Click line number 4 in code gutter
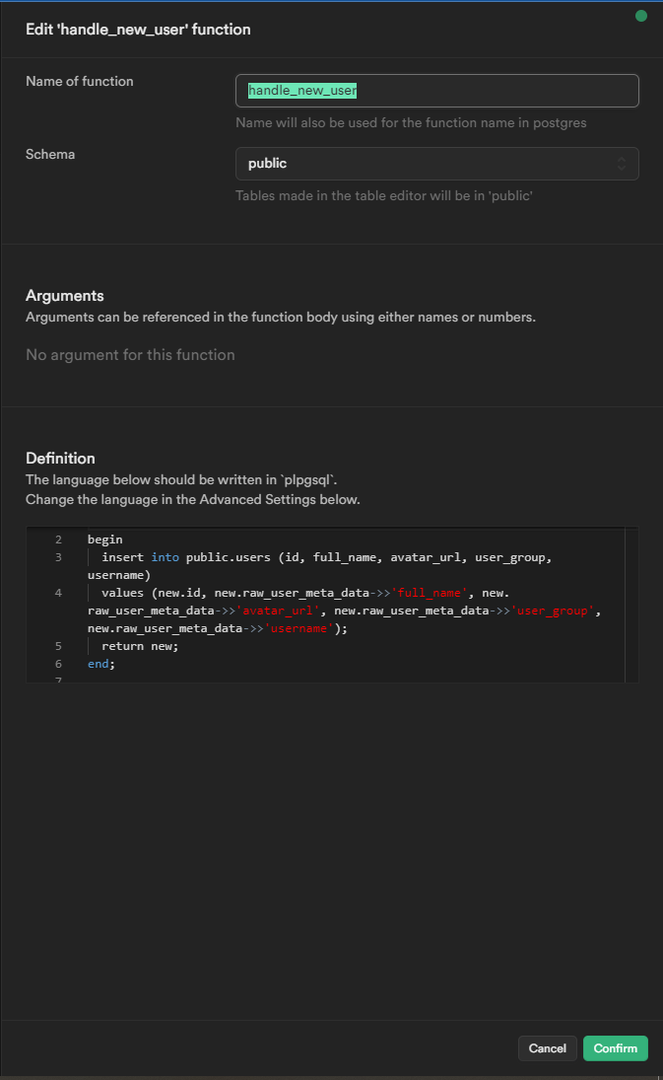This screenshot has height=1080, width=663. coord(58,593)
